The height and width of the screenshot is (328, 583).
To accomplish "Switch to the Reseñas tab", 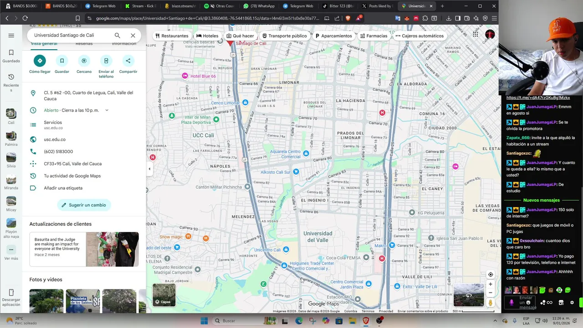I will click(84, 44).
